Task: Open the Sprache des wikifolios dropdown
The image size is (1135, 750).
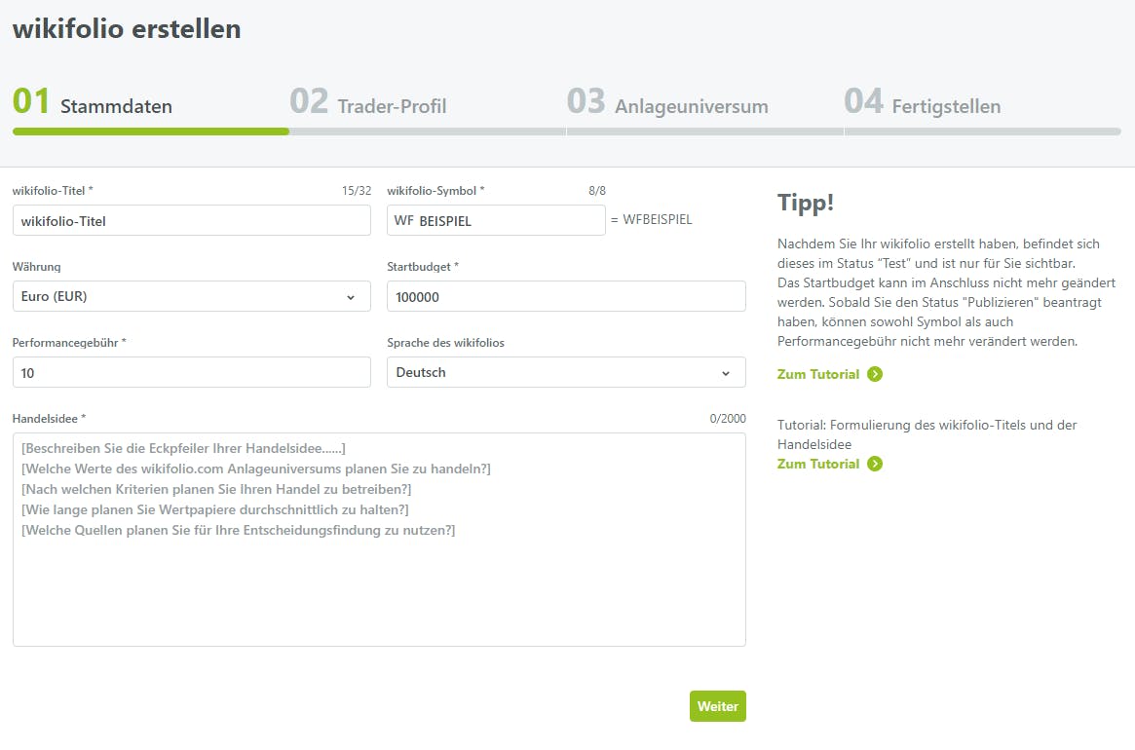Action: click(x=566, y=372)
